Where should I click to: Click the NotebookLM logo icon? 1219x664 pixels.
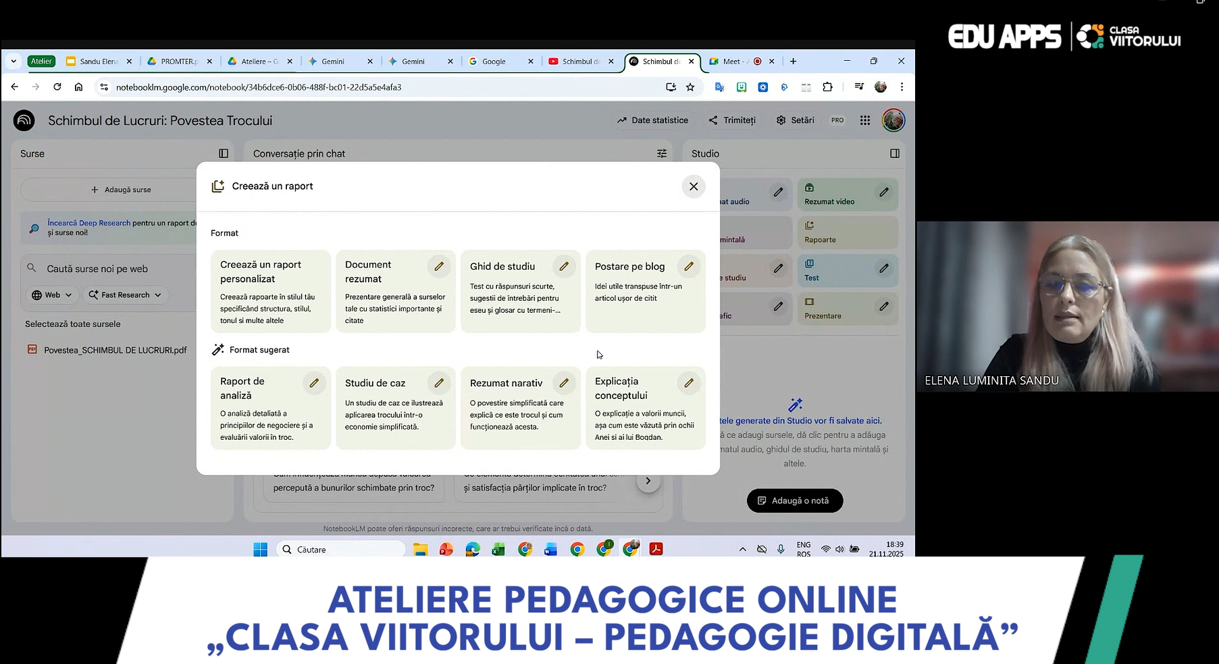24,120
